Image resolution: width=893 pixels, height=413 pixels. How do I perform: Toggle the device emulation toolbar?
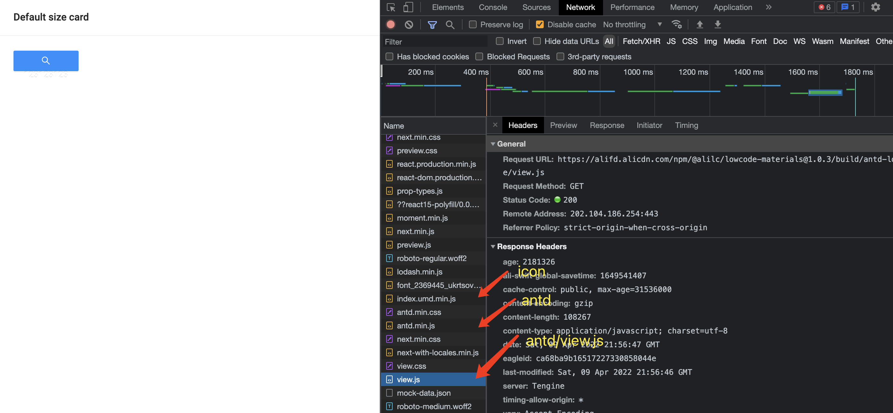tap(408, 7)
